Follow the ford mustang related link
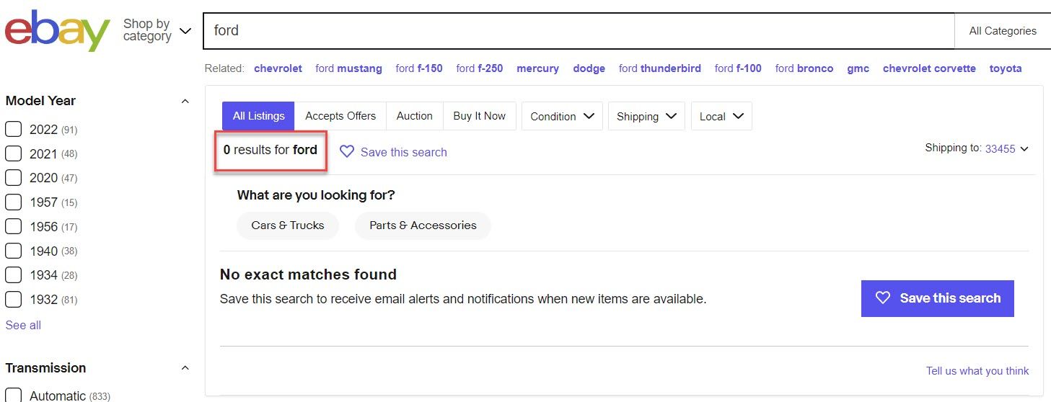Viewport: 1051px width, 402px height. [348, 68]
